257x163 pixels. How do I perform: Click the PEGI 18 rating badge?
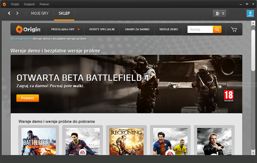tap(229, 96)
